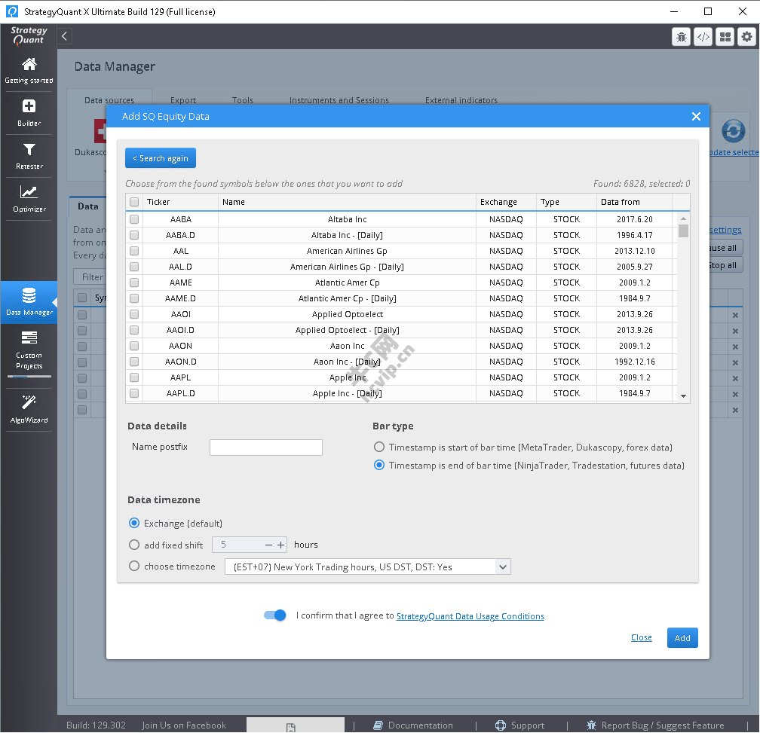Click the symbol list scroll down arrow
This screenshot has width=760, height=733.
(x=683, y=396)
